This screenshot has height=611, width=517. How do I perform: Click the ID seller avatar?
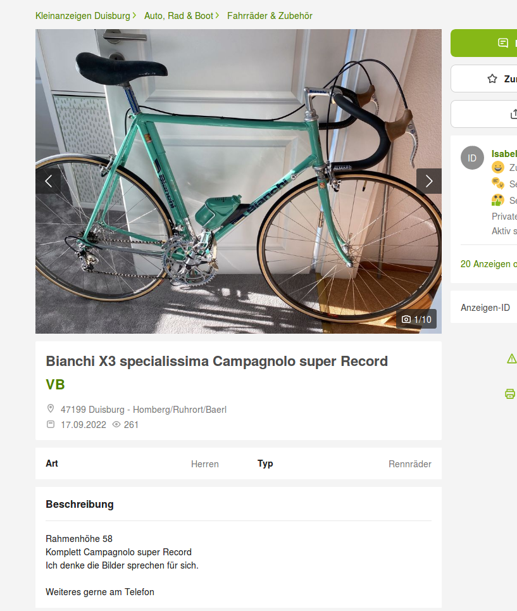click(472, 158)
